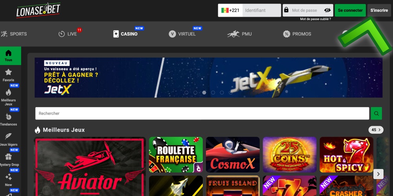Click the Virtuel V circle icon

pyautogui.click(x=172, y=34)
